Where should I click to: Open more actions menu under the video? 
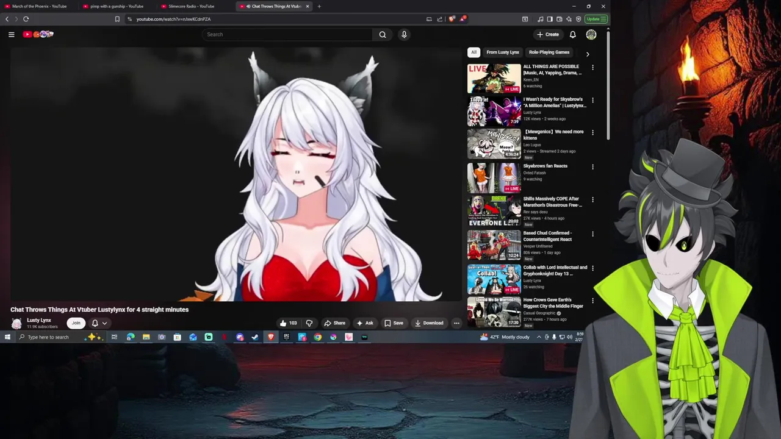point(456,323)
